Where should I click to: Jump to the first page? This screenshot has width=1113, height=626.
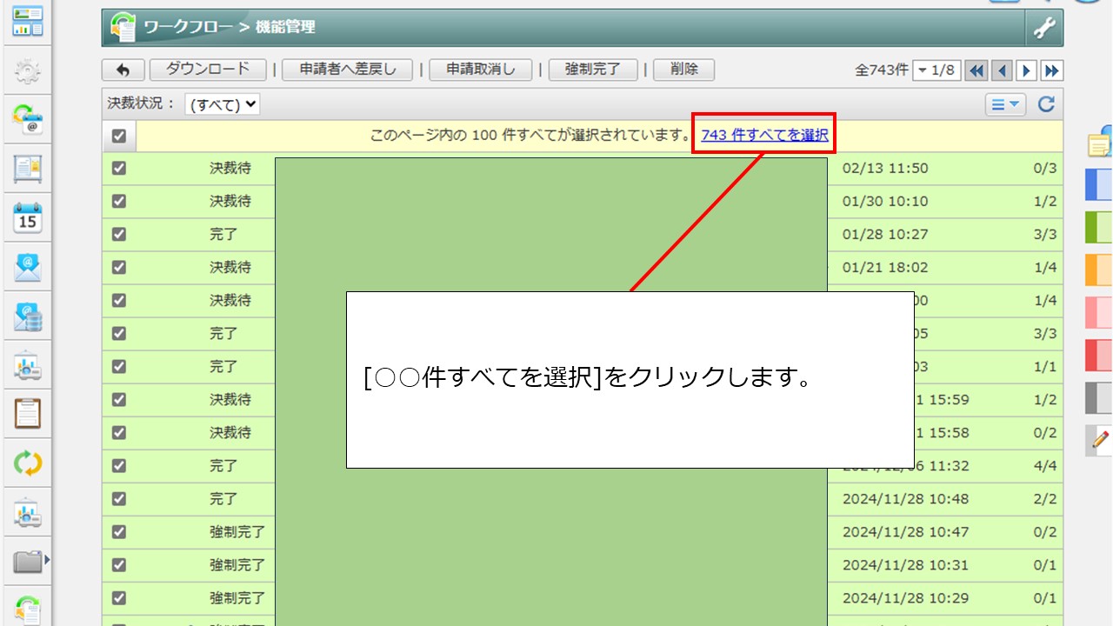[x=976, y=70]
